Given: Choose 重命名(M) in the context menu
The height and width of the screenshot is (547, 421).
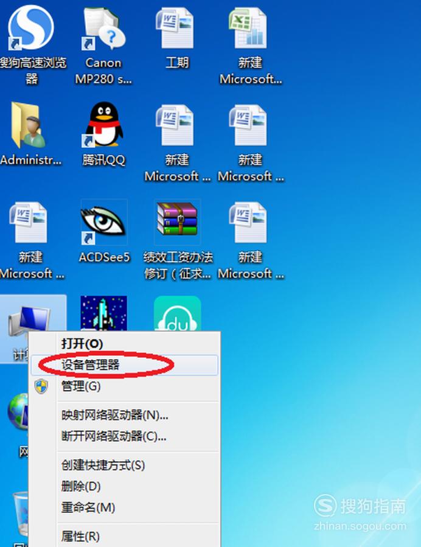Looking at the screenshot, I should coord(124,507).
